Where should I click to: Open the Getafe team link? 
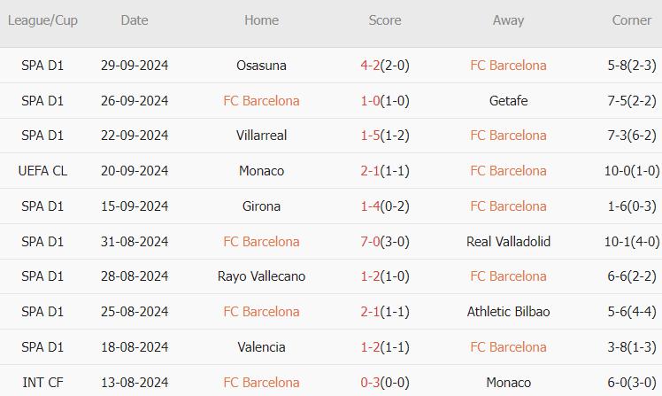[x=508, y=101]
